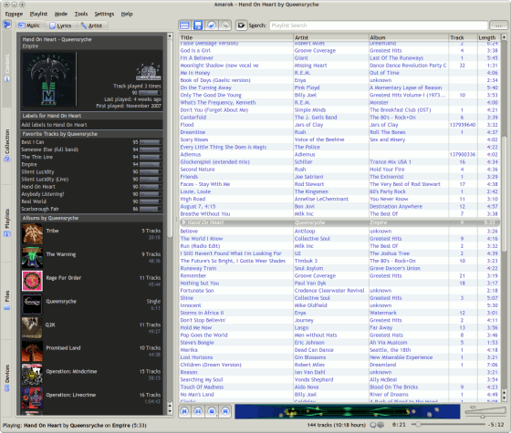Open the Collection sidebar panel
Screen dimensions: 511x433
7,146
